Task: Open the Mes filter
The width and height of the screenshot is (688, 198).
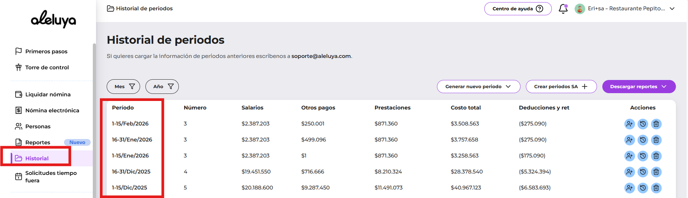Action: pos(123,87)
